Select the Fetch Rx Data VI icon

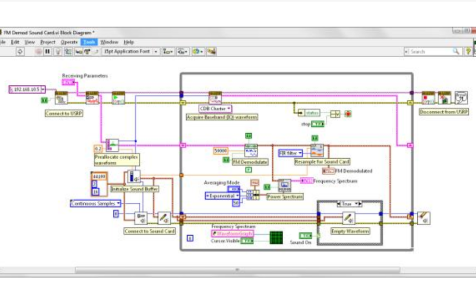coord(215,98)
